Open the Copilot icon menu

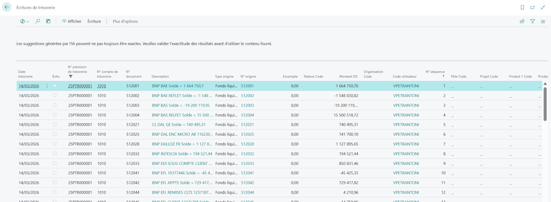[24, 21]
